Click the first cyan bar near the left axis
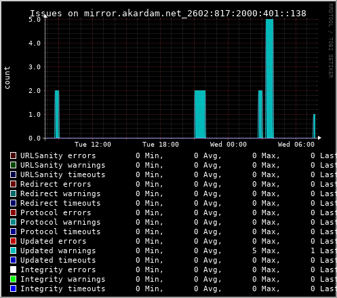Image resolution: width=337 pixels, height=298 pixels. point(57,114)
